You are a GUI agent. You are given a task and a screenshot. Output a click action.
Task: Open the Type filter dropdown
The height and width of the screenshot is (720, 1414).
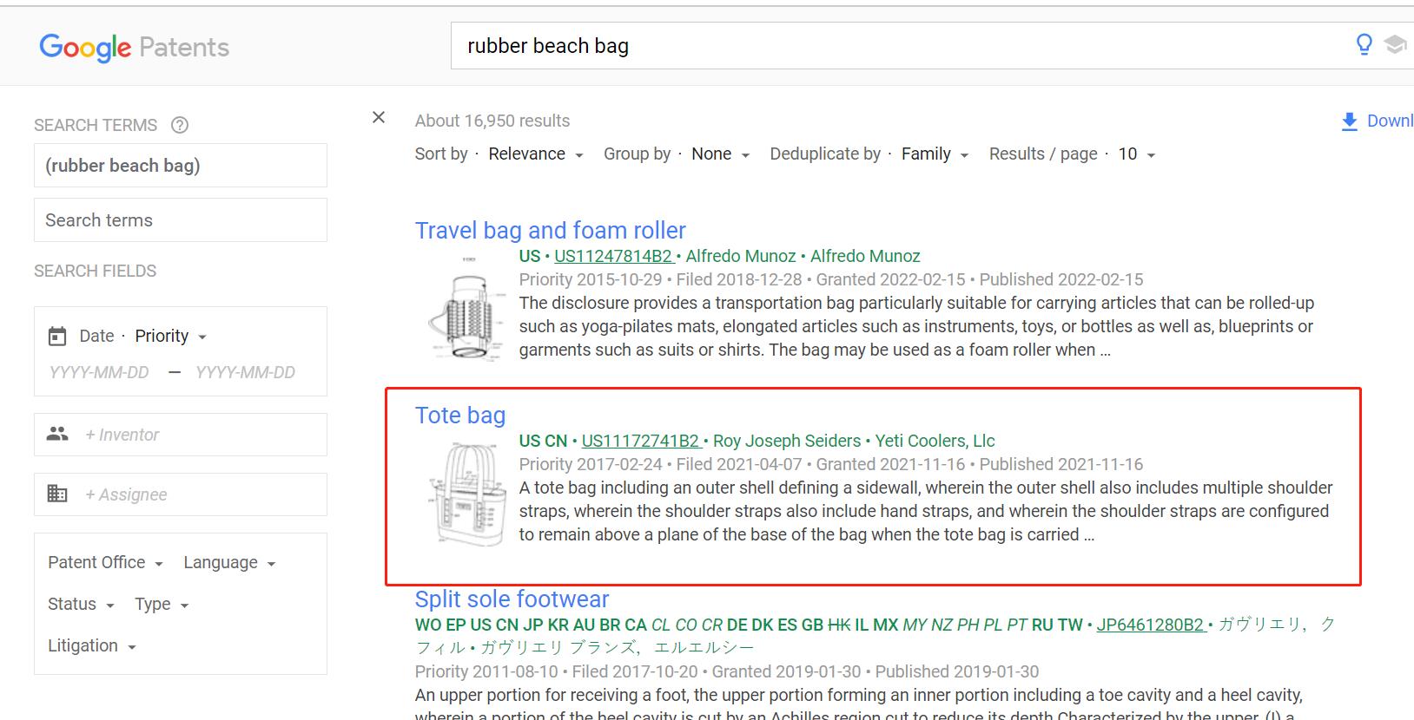[x=162, y=604]
